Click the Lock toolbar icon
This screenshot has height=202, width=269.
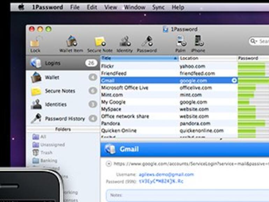pos(36,44)
